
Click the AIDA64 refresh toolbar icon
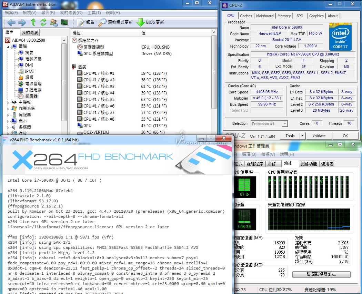(43, 22)
